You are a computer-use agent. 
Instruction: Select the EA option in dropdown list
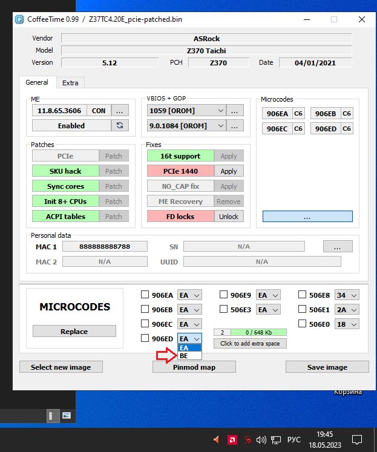click(x=189, y=348)
